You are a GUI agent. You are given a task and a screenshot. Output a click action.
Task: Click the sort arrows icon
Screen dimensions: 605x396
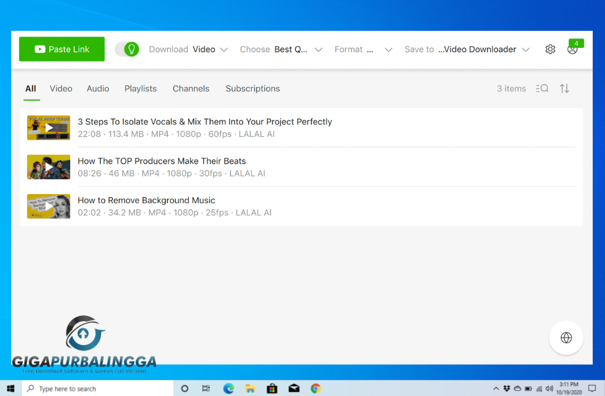pos(564,88)
